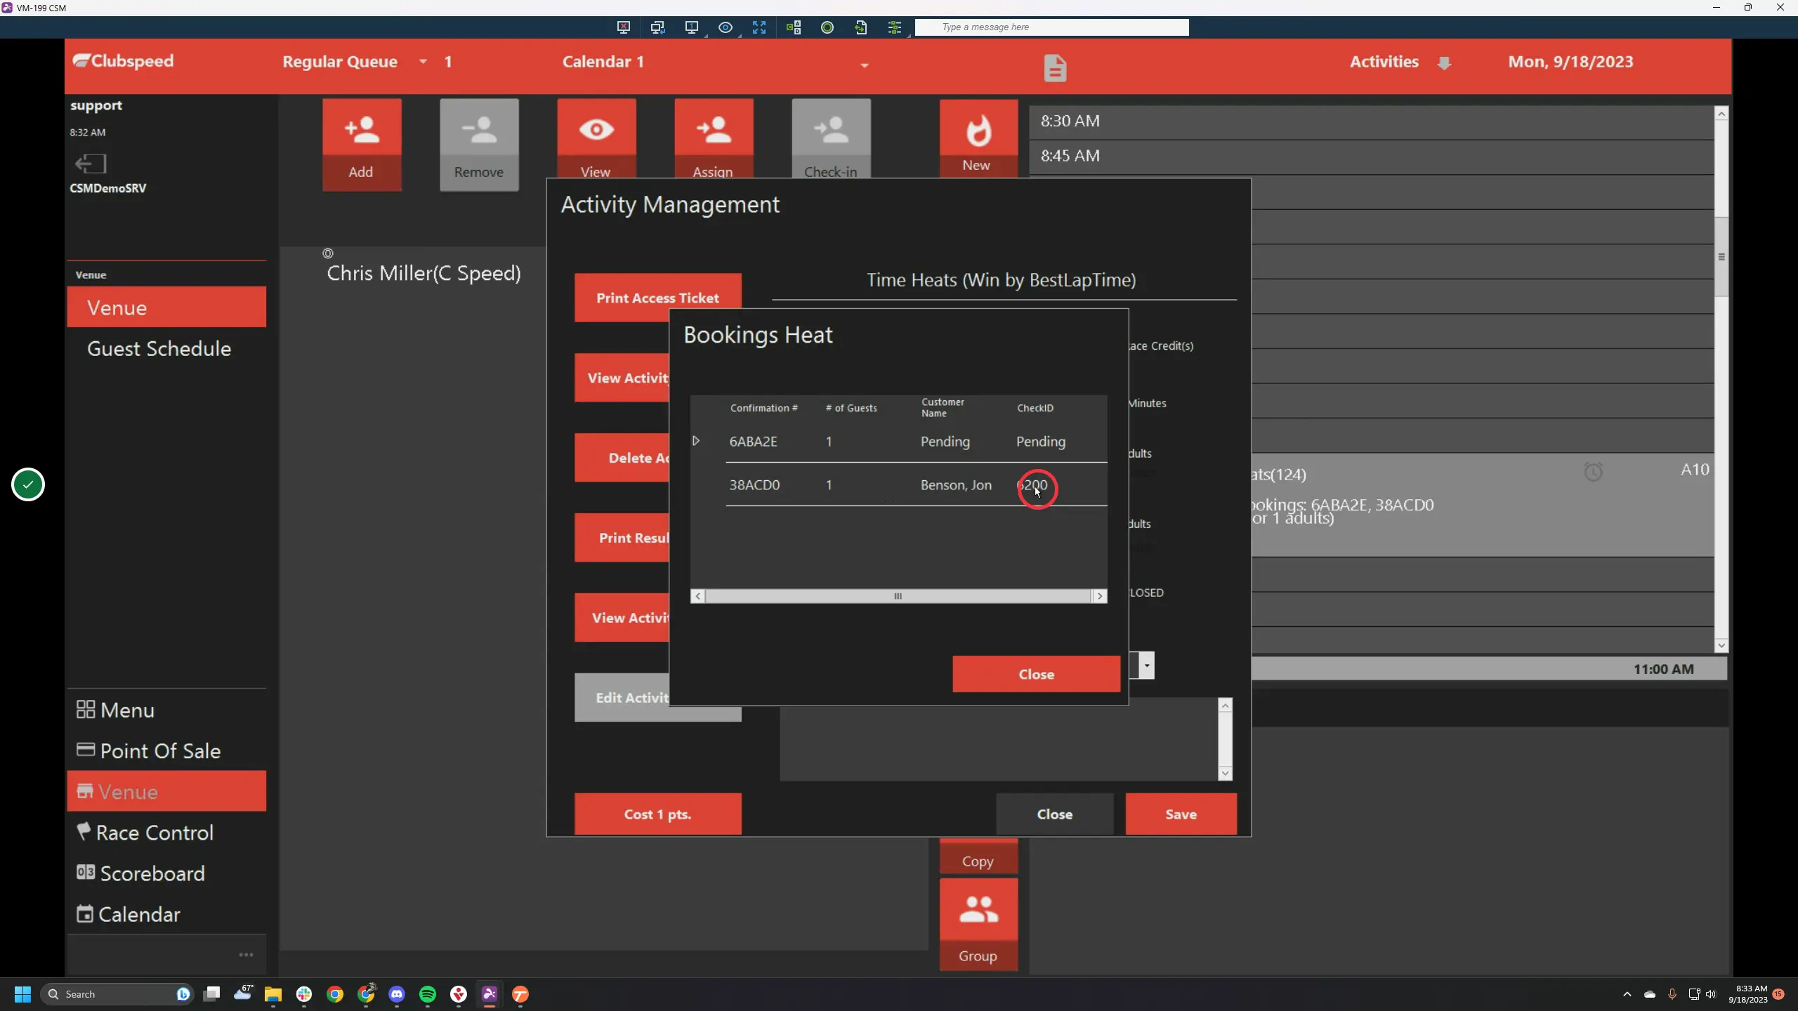This screenshot has width=1798, height=1011.
Task: Click the dark Close button in Activity Management
Action: coord(1054,814)
